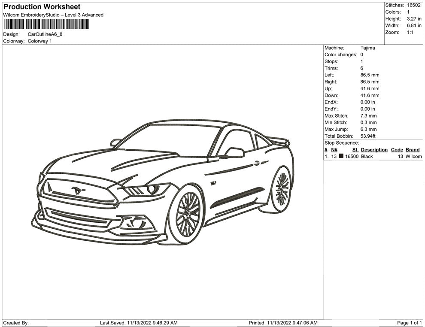This screenshot has width=425, height=327.
Task: Click the Brand column header
Action: pyautogui.click(x=412, y=150)
